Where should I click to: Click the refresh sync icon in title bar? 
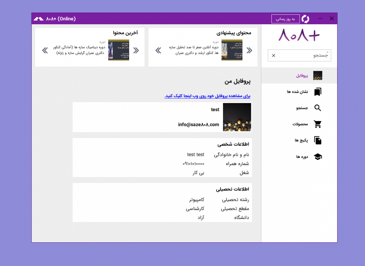305,19
